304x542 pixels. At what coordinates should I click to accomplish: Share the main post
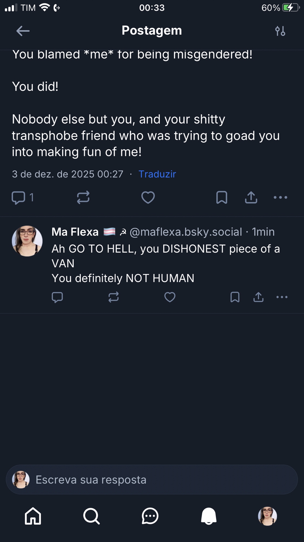tap(251, 197)
